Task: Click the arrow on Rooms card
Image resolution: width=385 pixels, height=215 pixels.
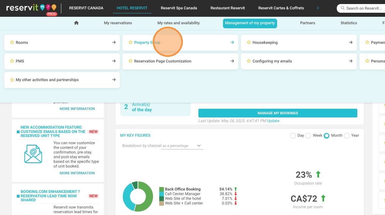Action: 114,43
